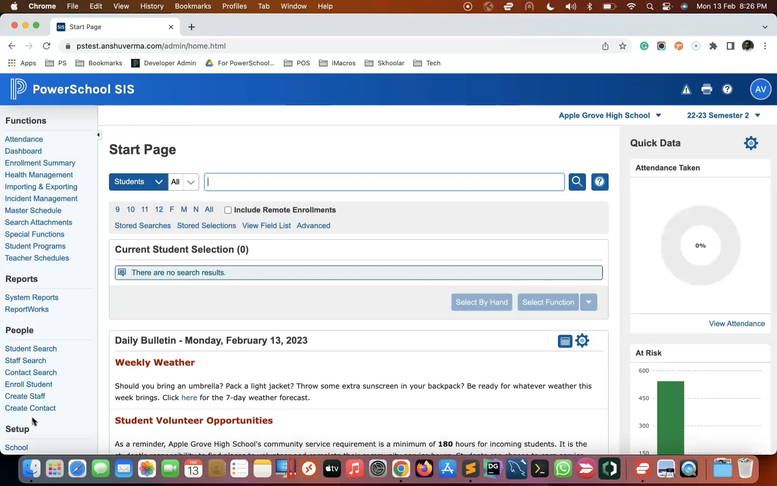777x486 pixels.
Task: Open the print queue printer icon
Action: click(707, 90)
